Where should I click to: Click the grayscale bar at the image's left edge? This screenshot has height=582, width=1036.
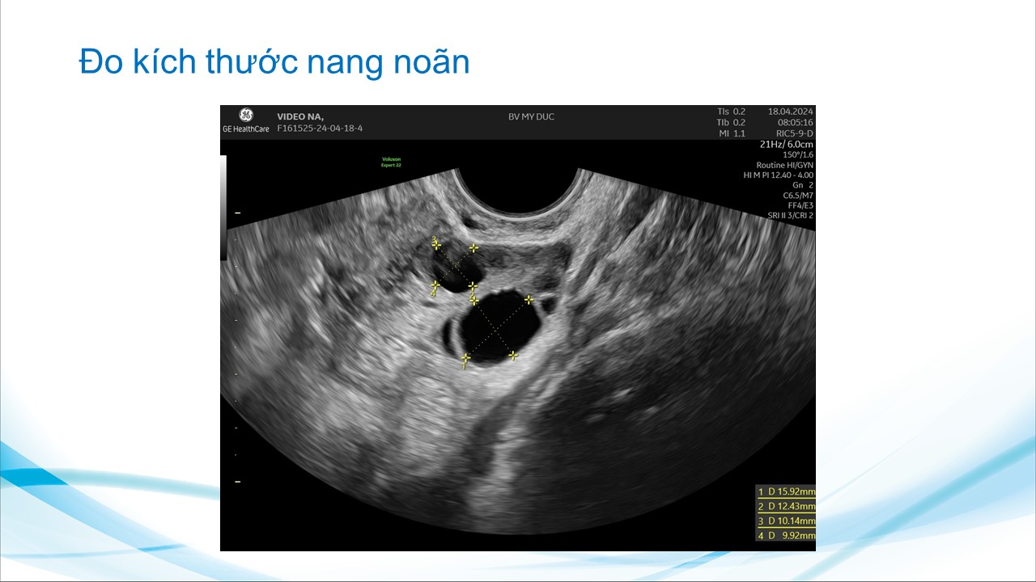pyautogui.click(x=223, y=208)
